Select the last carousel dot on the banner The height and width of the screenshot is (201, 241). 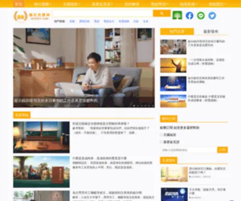pos(153,106)
